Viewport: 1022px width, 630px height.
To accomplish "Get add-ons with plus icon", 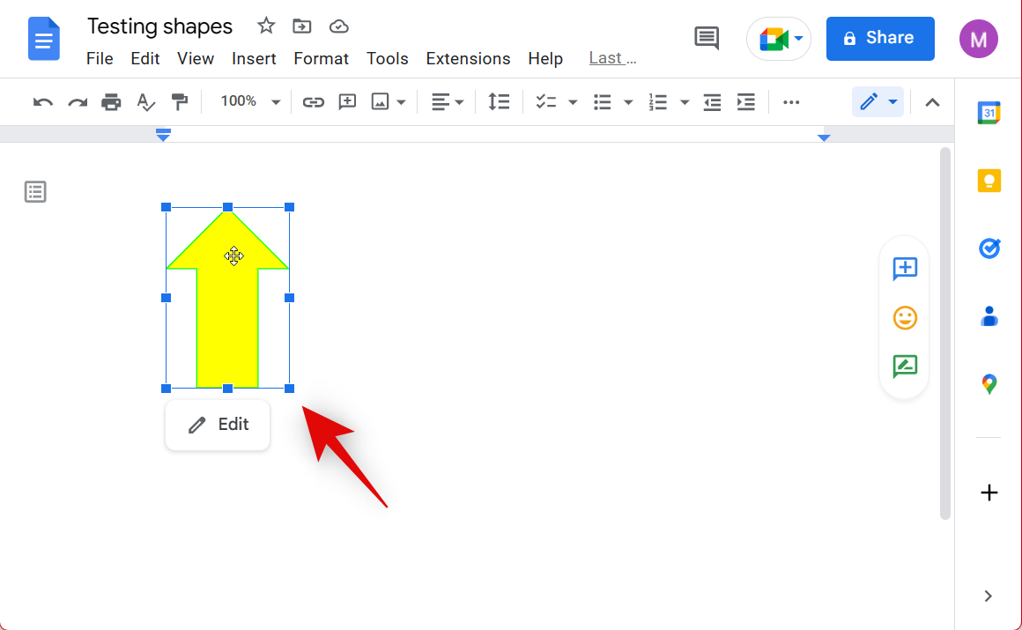I will [989, 493].
